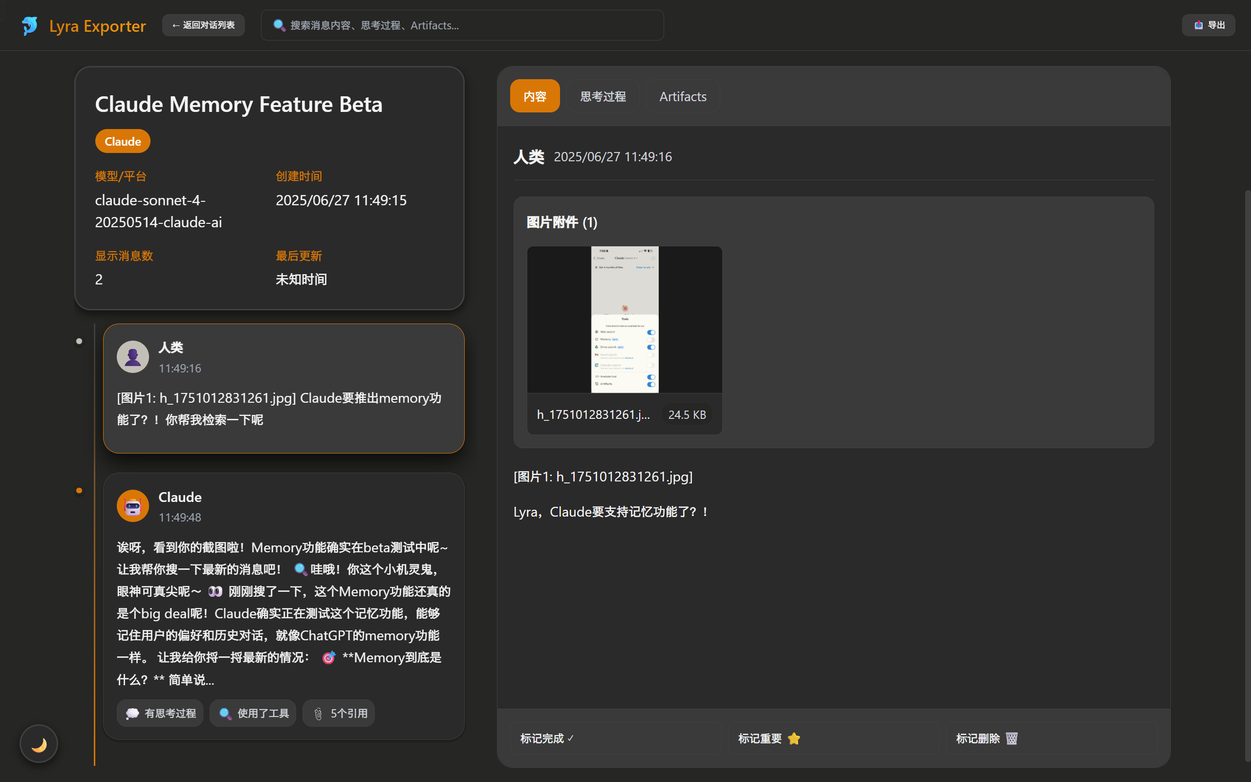This screenshot has width=1251, height=782.
Task: Open the 导出 export button
Action: (x=1208, y=25)
